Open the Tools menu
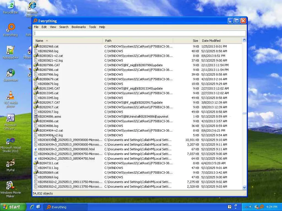This screenshot has width=282, height=211. tap(93, 27)
